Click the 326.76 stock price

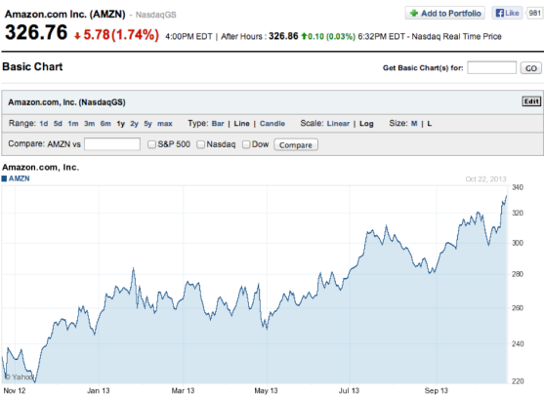pos(36,32)
